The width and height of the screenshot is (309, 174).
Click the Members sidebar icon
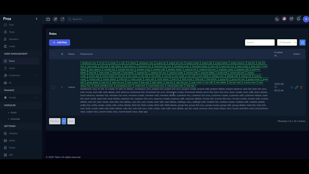5,39
